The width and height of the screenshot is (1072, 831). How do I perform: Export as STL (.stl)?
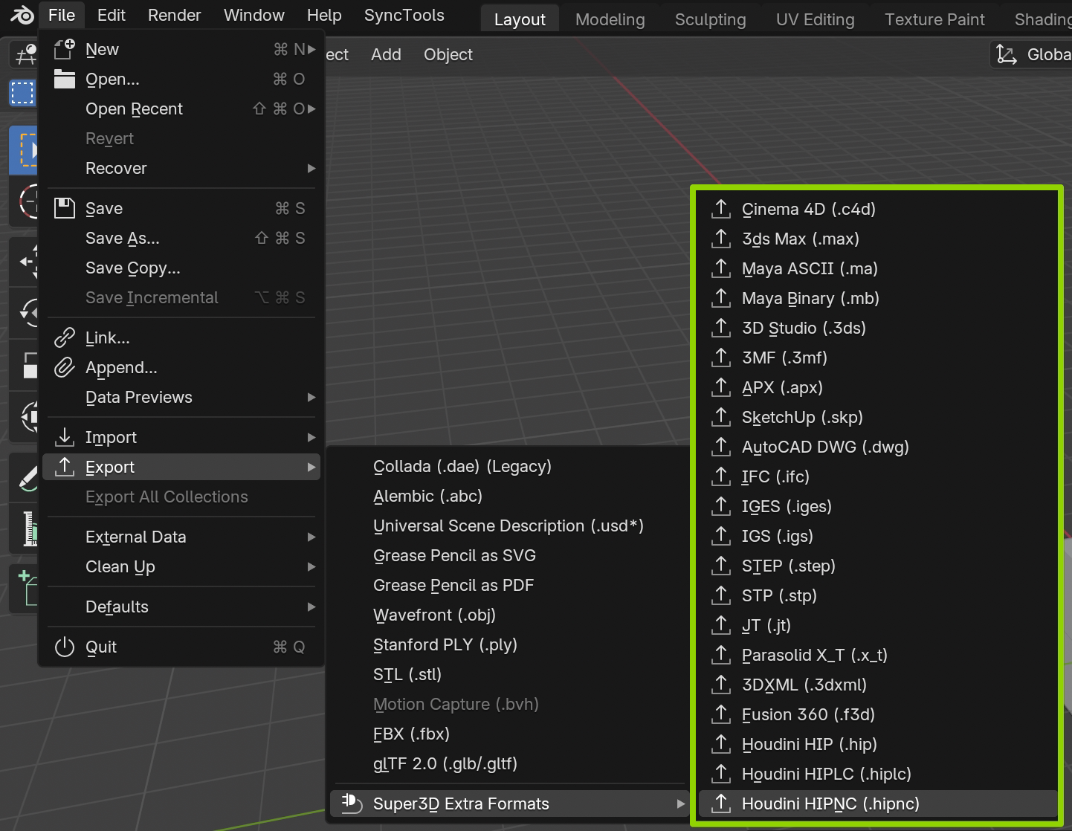508,674
